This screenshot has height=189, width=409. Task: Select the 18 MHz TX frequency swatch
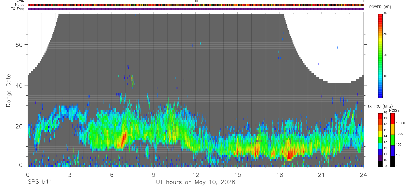tap(380, 116)
